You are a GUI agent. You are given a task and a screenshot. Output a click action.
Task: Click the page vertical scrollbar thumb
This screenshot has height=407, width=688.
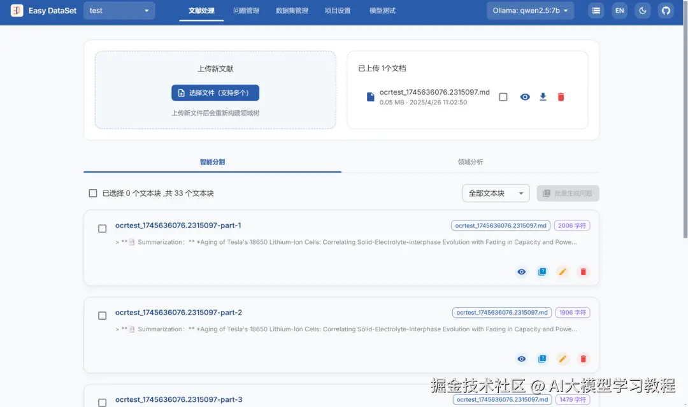click(x=685, y=119)
